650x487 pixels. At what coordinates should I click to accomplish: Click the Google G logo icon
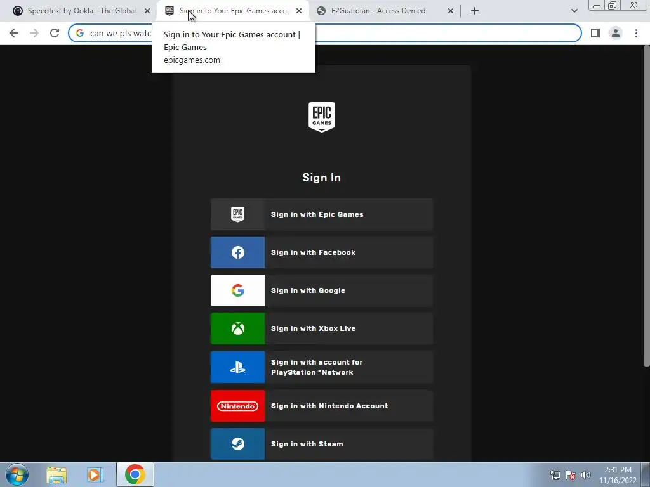point(237,290)
